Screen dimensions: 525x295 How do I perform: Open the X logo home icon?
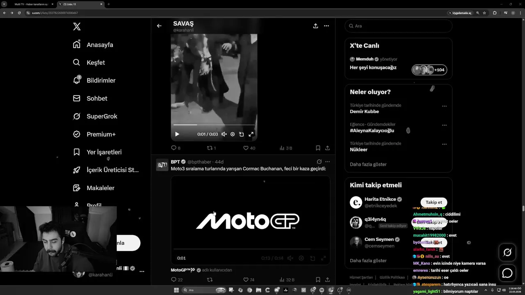point(77,27)
